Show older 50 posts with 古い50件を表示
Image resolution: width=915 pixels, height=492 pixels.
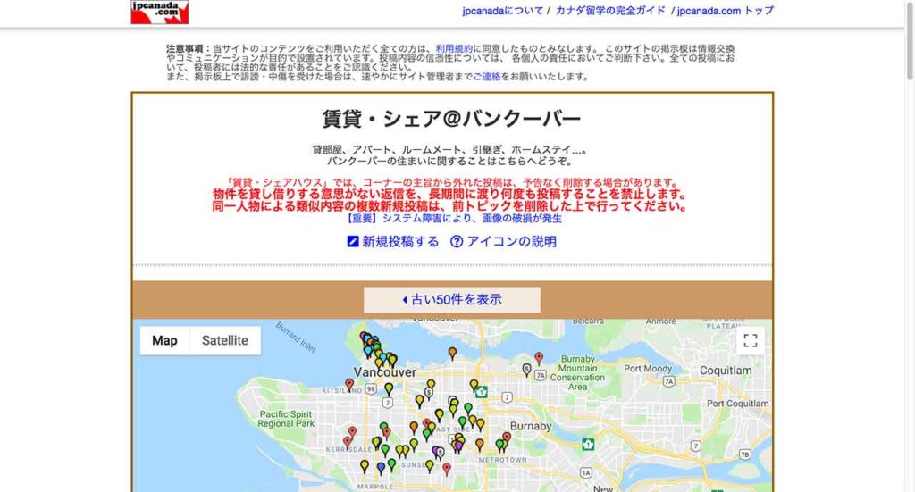(x=451, y=300)
